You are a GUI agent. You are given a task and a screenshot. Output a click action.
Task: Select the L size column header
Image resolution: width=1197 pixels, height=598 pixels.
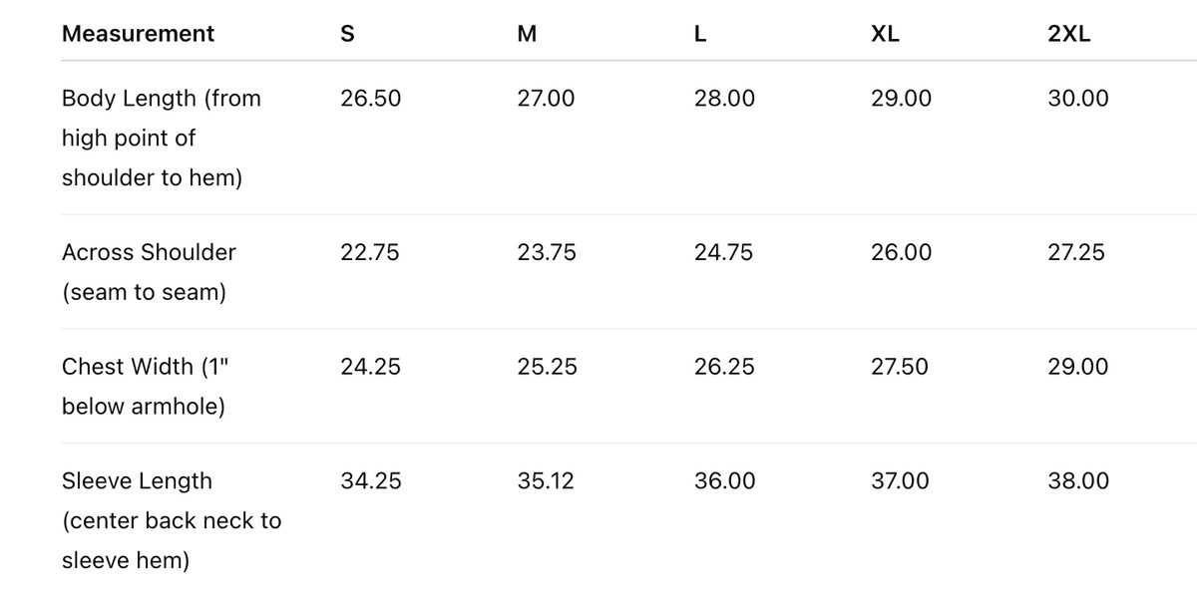pyautogui.click(x=700, y=34)
